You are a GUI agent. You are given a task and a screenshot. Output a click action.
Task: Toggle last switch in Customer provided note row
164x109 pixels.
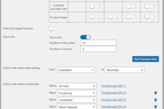point(149,6)
